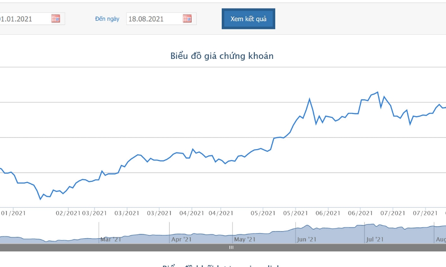
Task: Click the Đến ngày label
Action: point(107,19)
